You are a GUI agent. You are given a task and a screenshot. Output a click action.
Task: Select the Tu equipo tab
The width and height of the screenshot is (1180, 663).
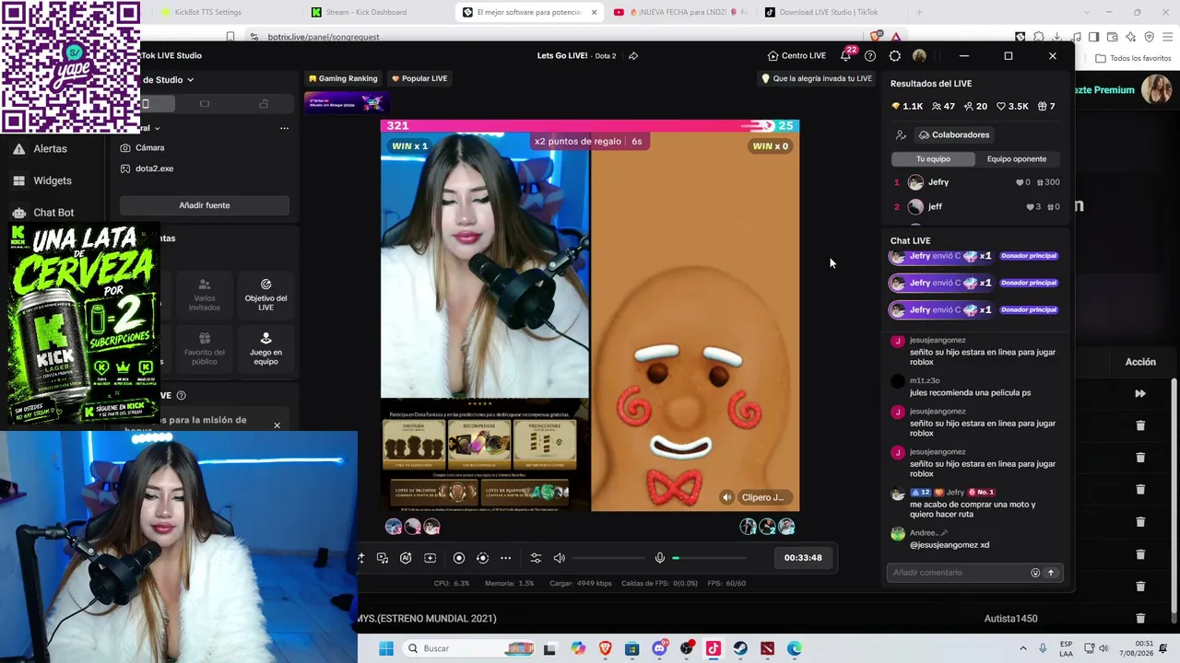pyautogui.click(x=933, y=158)
